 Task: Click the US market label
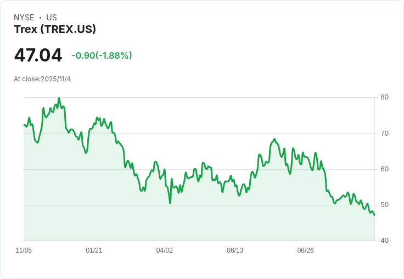click(x=52, y=18)
